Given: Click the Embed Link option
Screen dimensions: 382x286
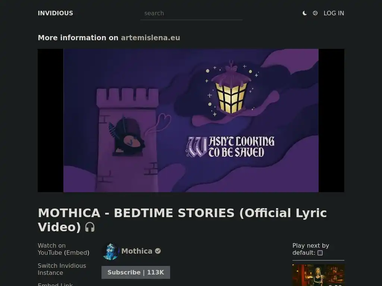Looking at the screenshot, I should [x=55, y=284].
